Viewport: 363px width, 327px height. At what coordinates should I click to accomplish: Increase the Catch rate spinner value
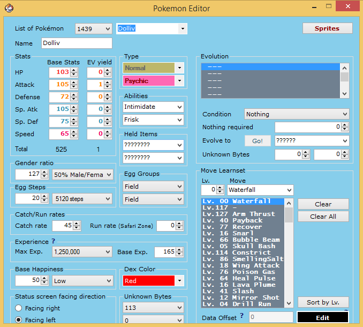tap(77, 224)
